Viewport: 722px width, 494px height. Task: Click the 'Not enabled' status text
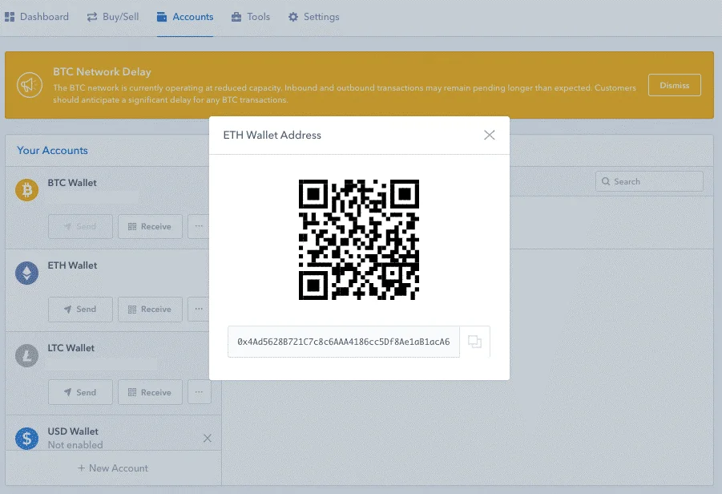click(75, 445)
